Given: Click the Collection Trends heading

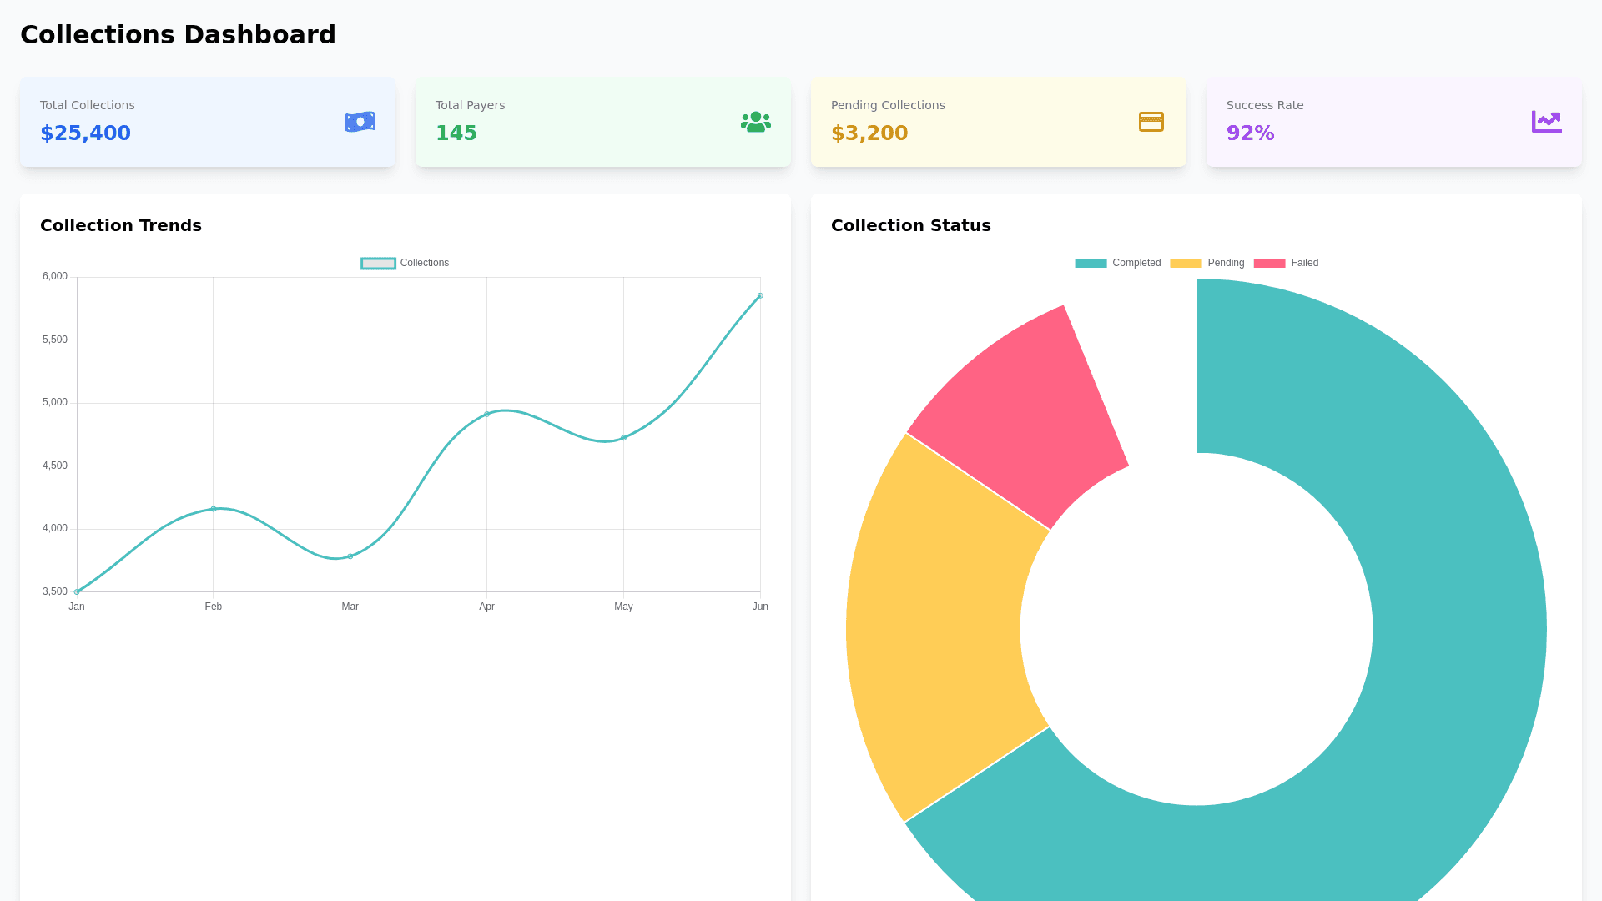Looking at the screenshot, I should point(121,225).
